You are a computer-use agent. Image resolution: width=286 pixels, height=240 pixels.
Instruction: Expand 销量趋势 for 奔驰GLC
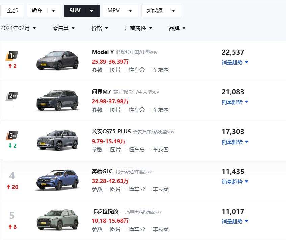[235, 182]
